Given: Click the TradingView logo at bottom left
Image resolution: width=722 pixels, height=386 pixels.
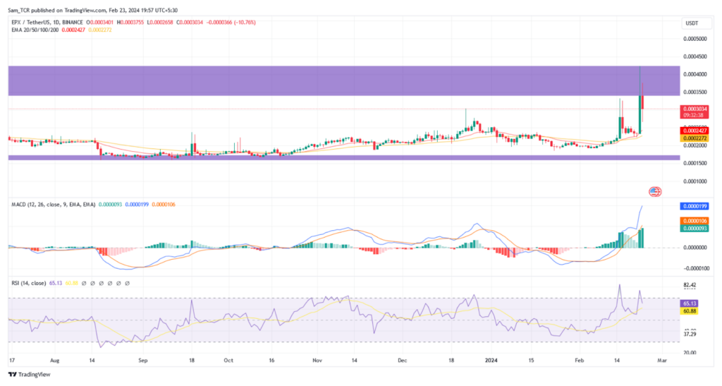Looking at the screenshot, I should coord(30,375).
